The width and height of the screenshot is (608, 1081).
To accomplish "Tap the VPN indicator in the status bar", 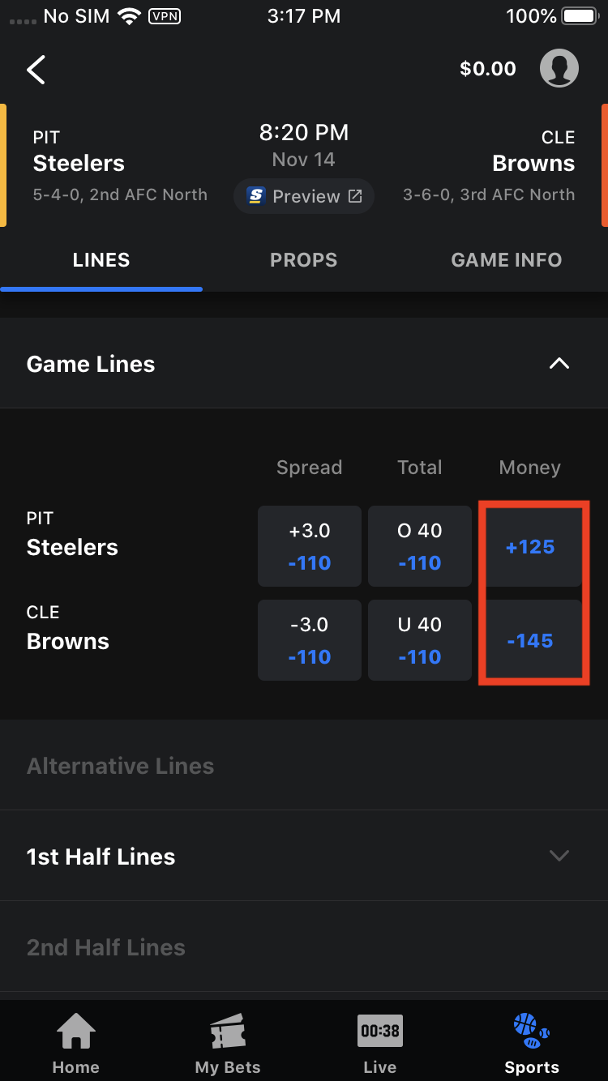I will click(164, 15).
